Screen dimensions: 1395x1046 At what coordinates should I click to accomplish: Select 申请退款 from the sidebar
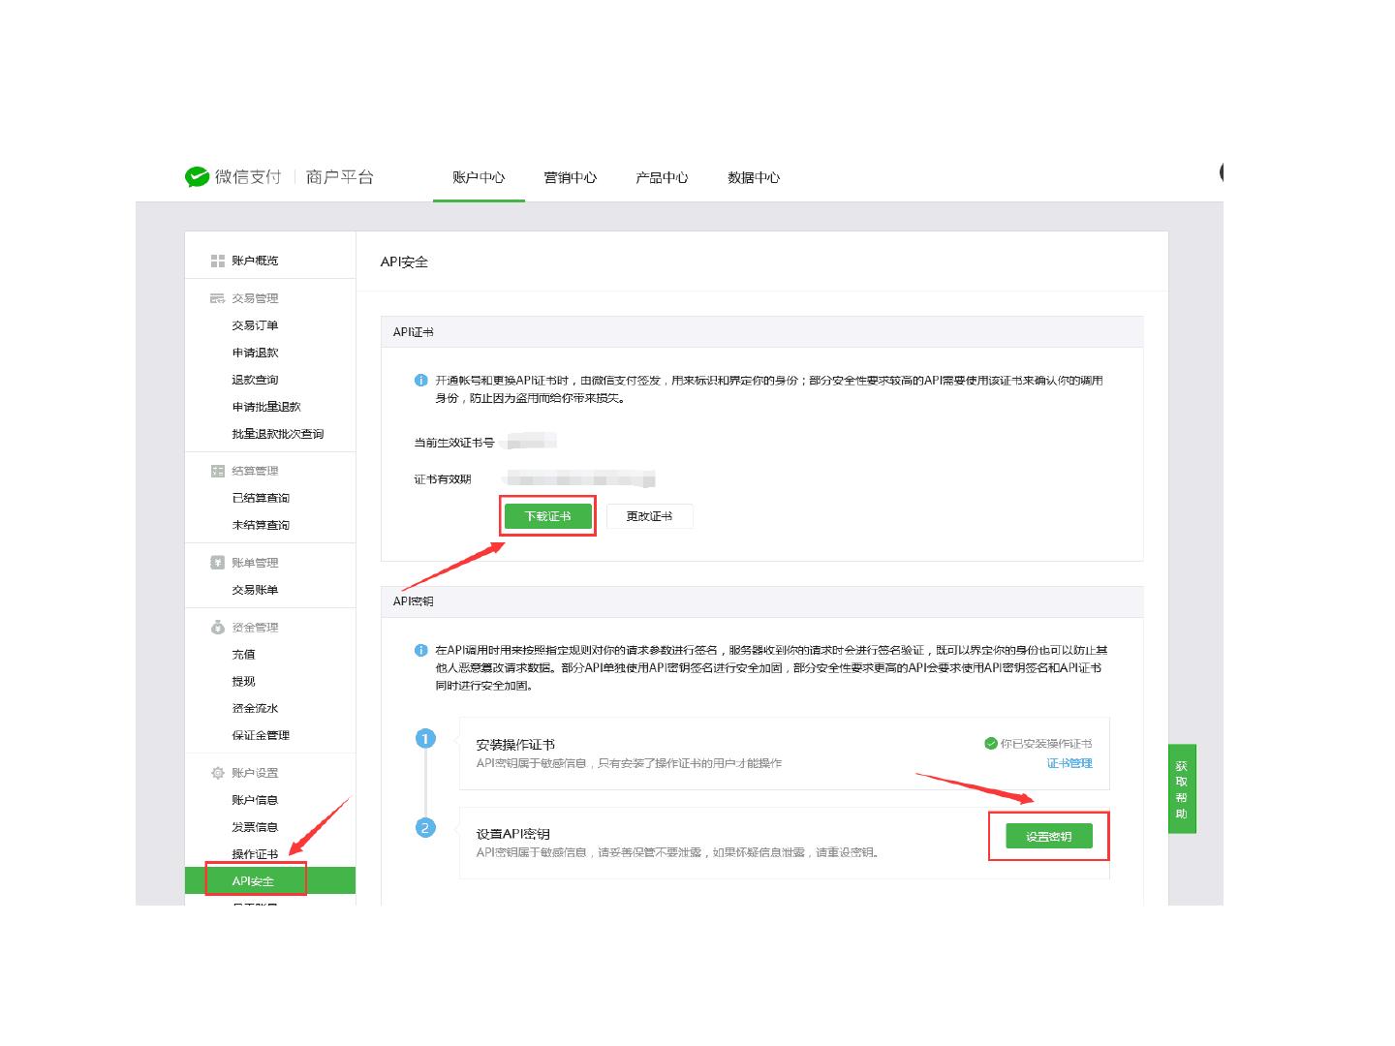click(255, 353)
